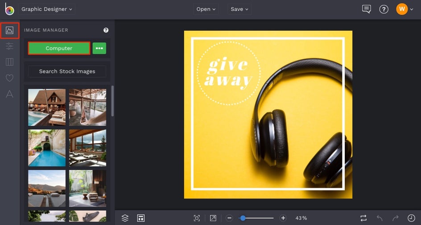
Task: Select the 'give away' text on canvas
Action: point(228,73)
